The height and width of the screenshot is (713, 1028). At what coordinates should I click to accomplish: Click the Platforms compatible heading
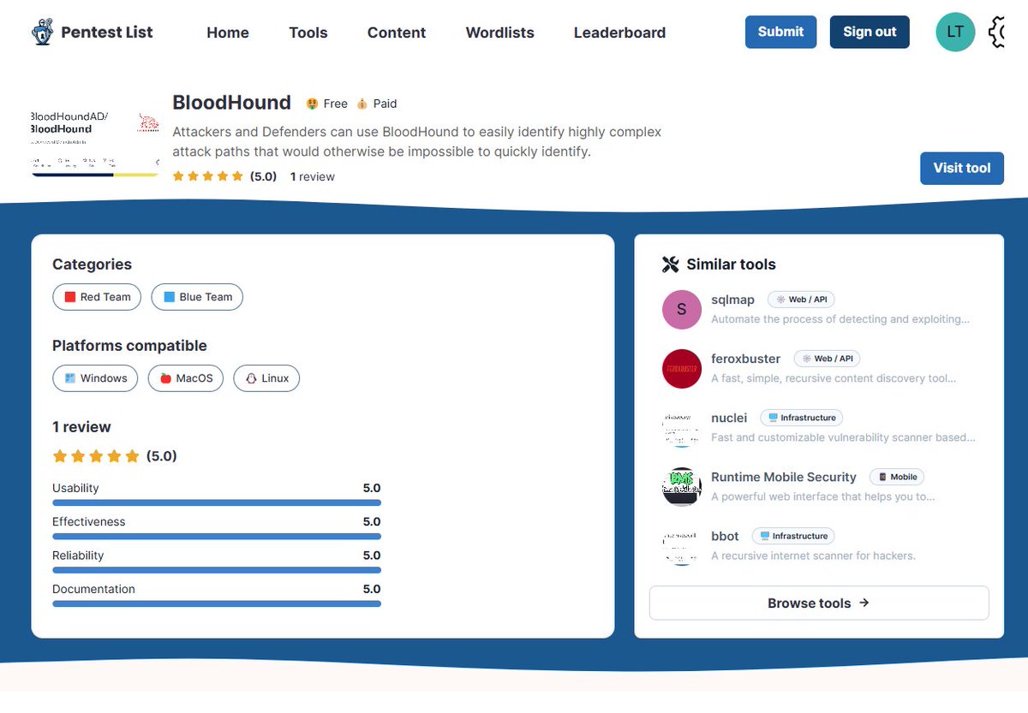pyautogui.click(x=129, y=346)
